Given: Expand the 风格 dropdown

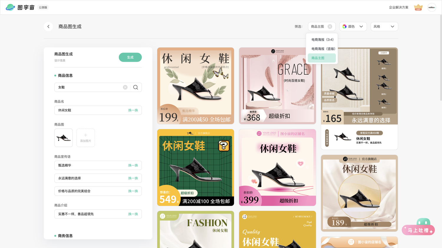Looking at the screenshot, I should tap(384, 26).
